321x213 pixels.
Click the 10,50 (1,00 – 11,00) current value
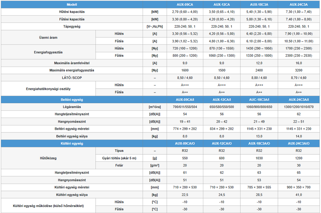coord(299,41)
